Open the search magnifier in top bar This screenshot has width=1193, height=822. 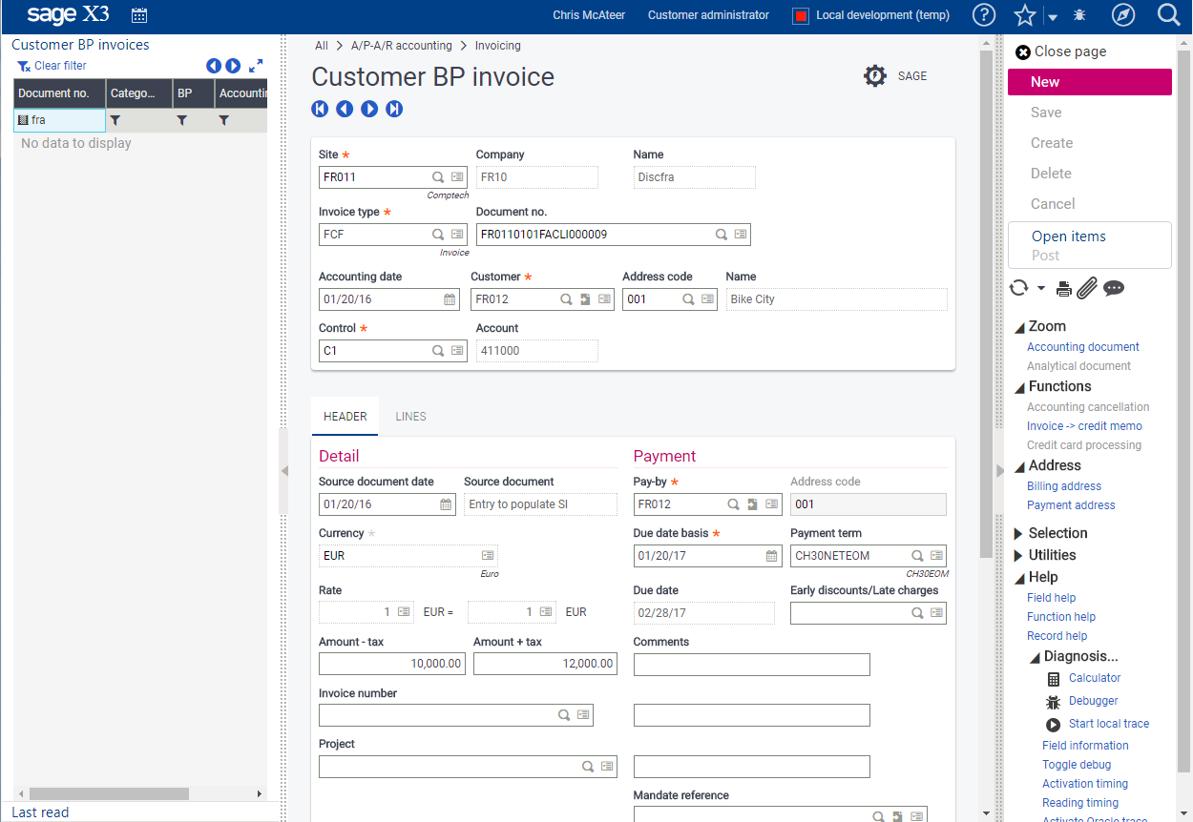[x=1168, y=15]
